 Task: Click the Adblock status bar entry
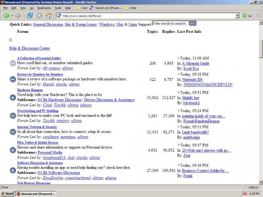pyautogui.click(x=253, y=187)
